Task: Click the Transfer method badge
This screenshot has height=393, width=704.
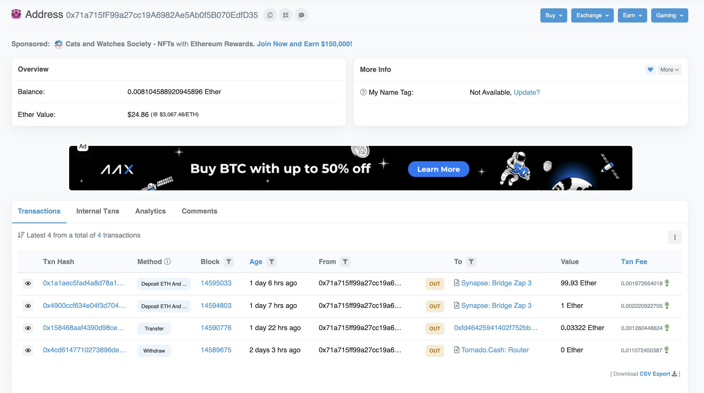Action: (154, 329)
